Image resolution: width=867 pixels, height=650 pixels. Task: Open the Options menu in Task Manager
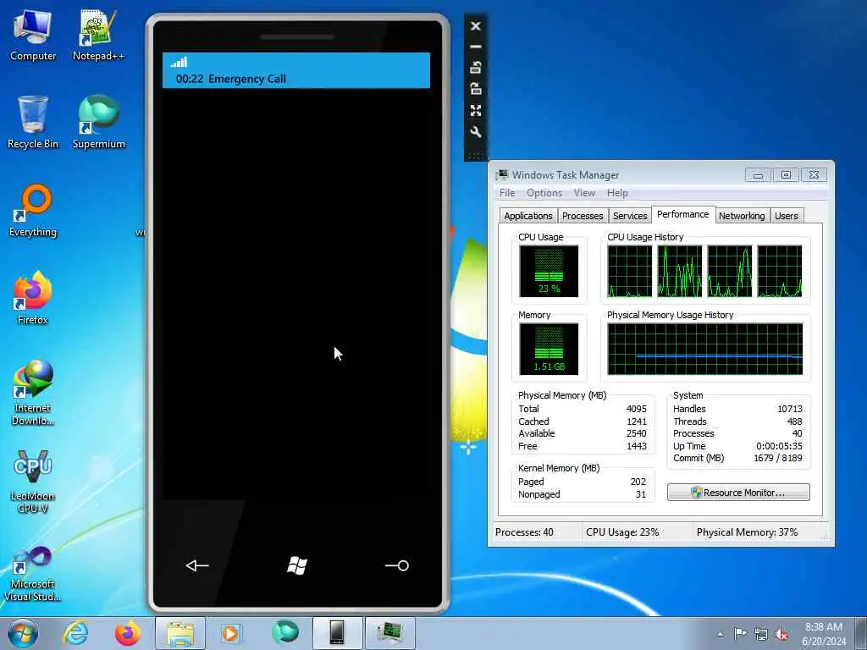(x=544, y=193)
